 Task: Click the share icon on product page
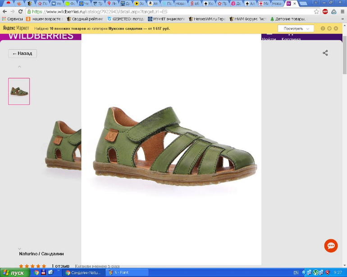pos(325,53)
